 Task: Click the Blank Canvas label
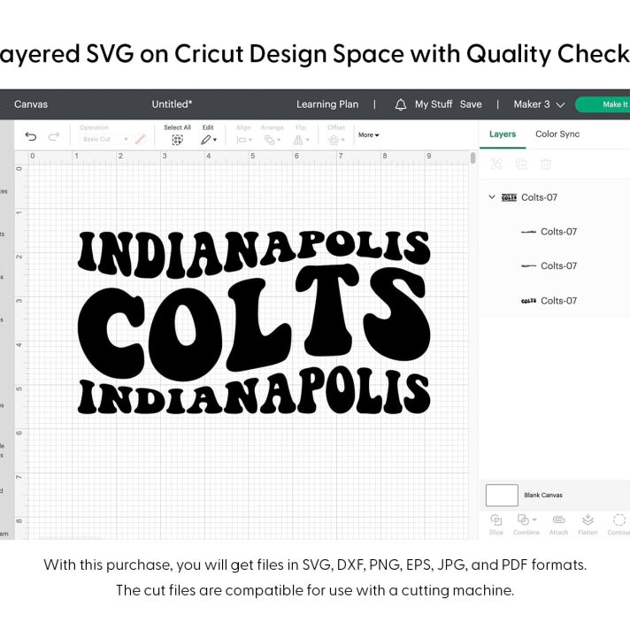[542, 495]
